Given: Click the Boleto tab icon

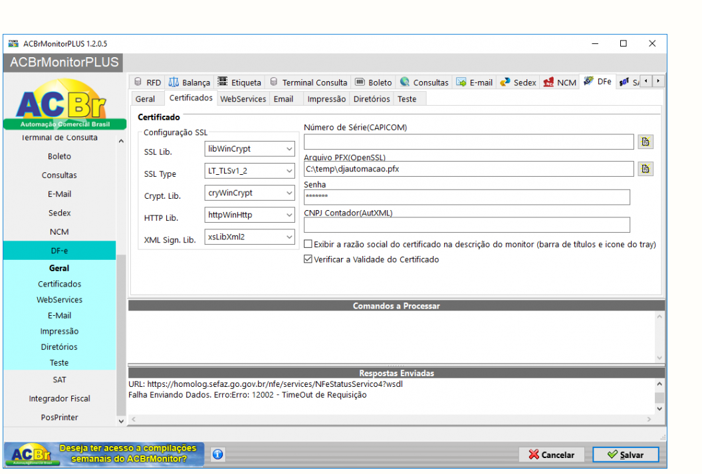Looking at the screenshot, I should click(x=360, y=82).
